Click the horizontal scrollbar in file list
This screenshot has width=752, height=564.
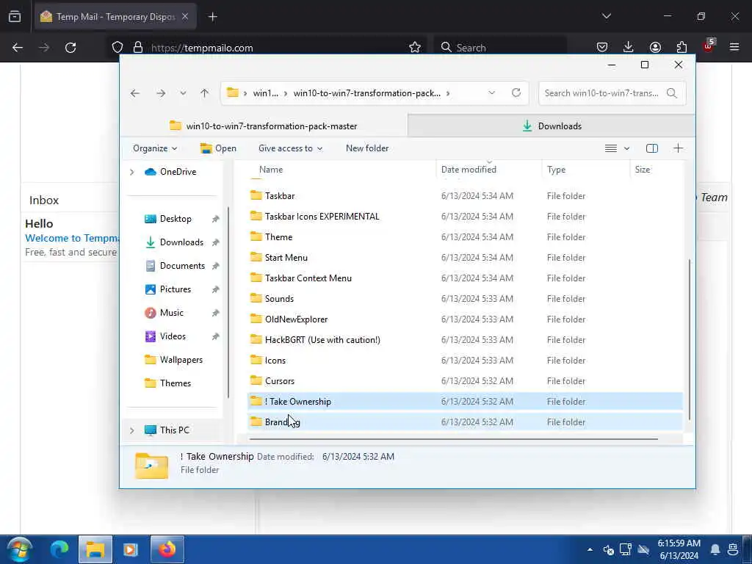454,439
